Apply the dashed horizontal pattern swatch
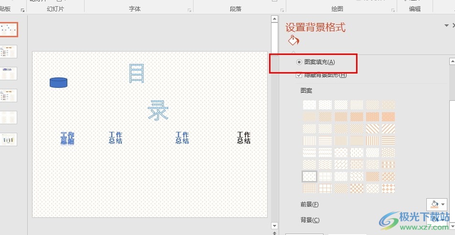455x235 pixels. coord(341,152)
